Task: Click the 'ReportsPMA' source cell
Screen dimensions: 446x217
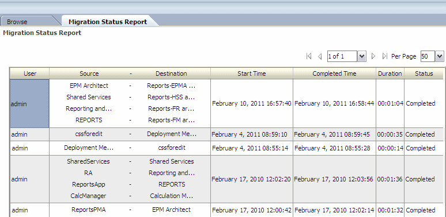Action: (x=89, y=210)
